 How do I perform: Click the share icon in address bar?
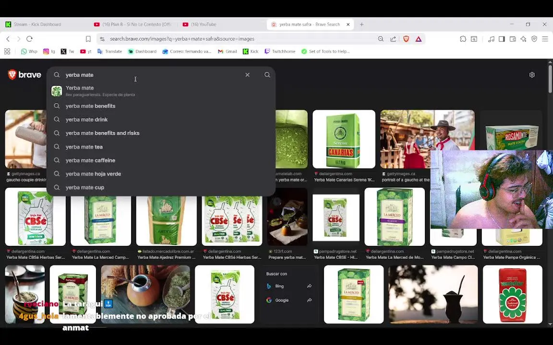click(x=393, y=39)
